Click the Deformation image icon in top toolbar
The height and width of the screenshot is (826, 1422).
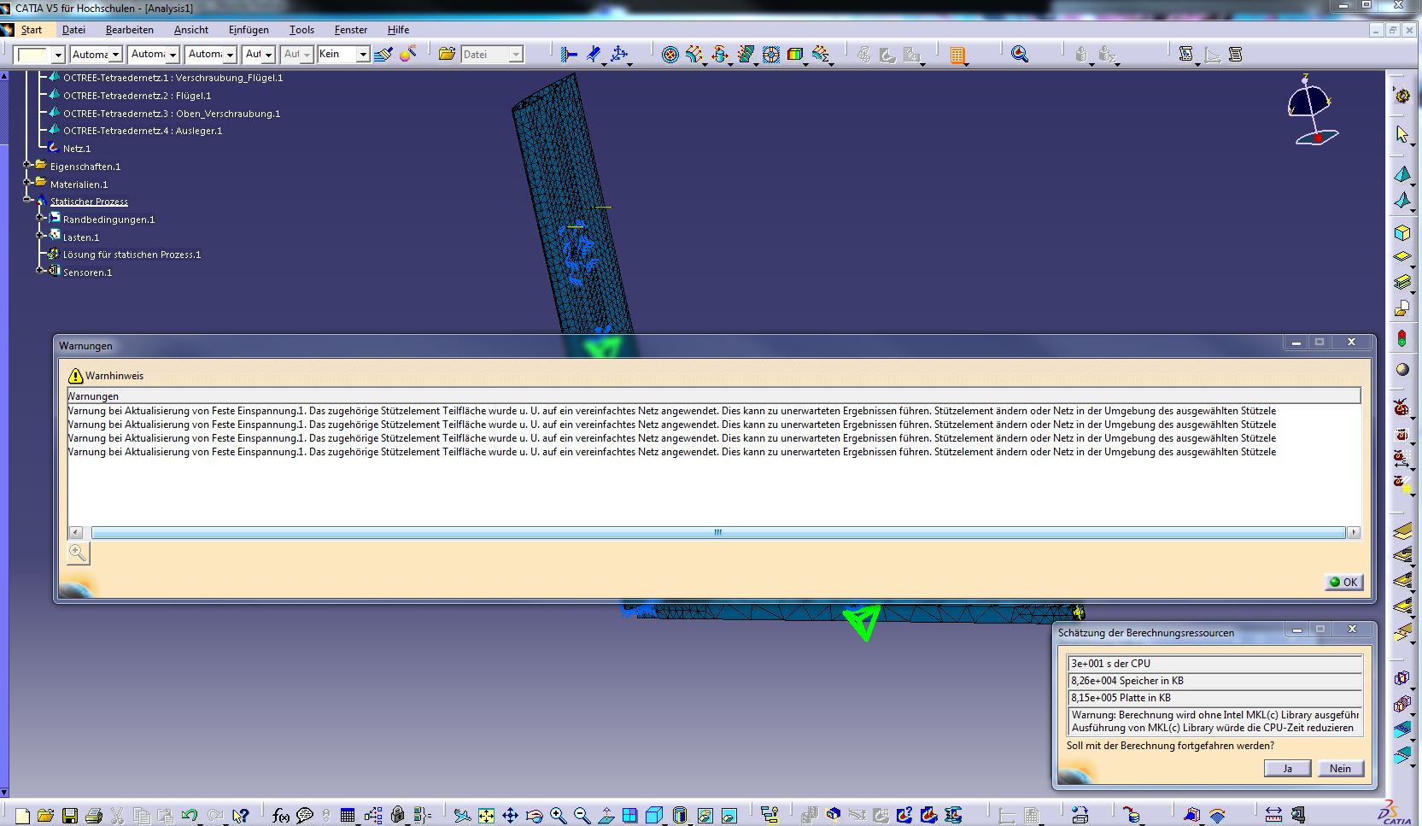(x=863, y=55)
